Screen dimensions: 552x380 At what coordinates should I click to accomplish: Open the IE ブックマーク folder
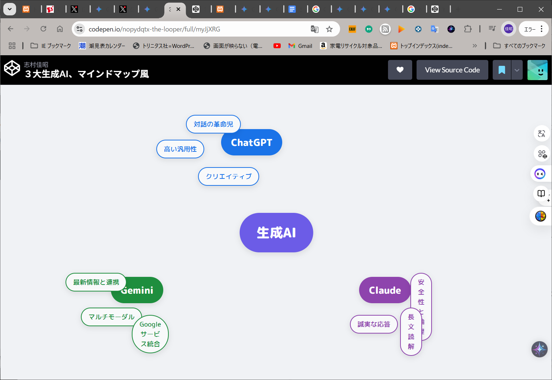[51, 46]
